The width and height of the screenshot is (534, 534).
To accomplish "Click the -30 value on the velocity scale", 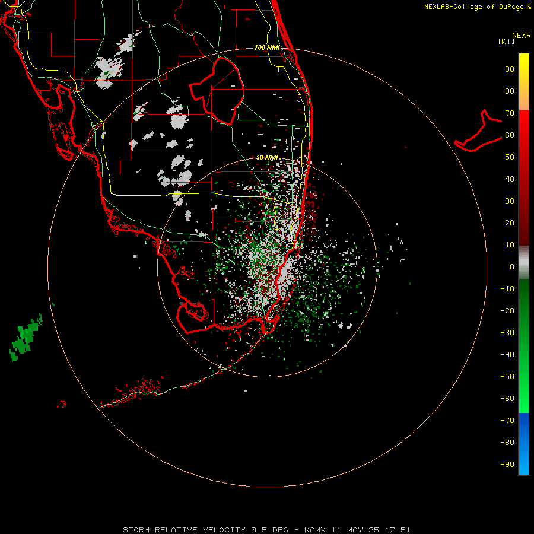I will pyautogui.click(x=507, y=333).
